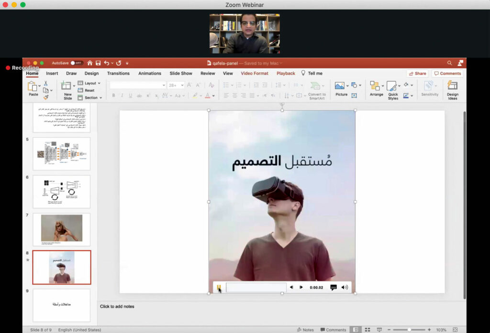Click the video volume speaker icon
490x333 pixels.
coord(345,288)
